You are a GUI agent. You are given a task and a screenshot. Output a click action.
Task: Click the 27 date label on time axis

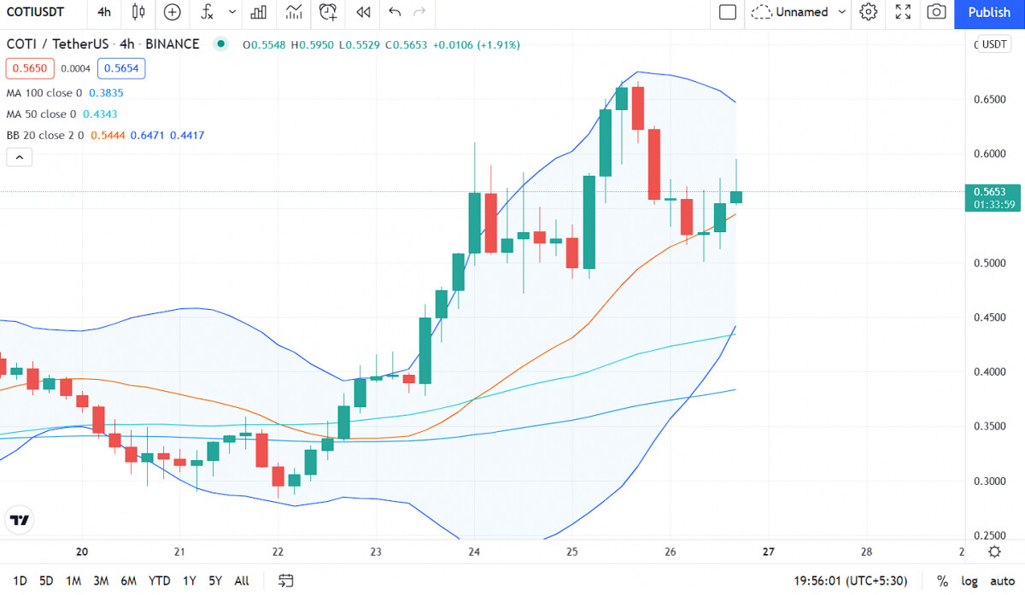[x=768, y=551]
